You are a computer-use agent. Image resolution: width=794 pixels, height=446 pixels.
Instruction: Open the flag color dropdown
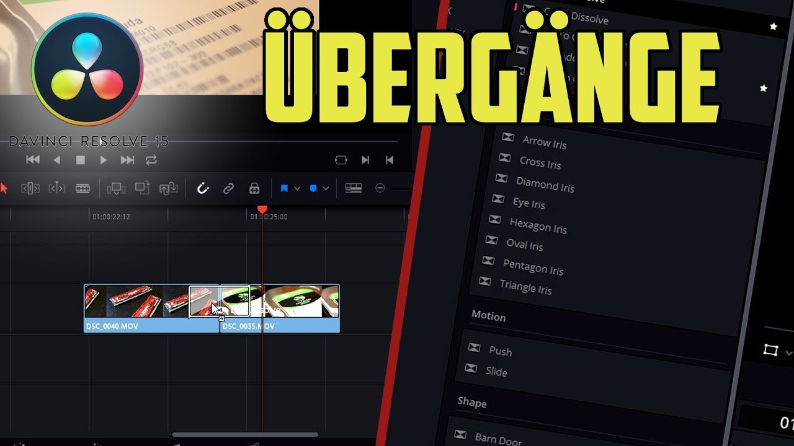coord(297,188)
